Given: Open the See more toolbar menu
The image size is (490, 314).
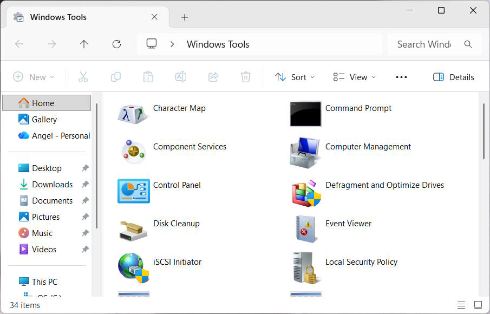Looking at the screenshot, I should coord(401,77).
